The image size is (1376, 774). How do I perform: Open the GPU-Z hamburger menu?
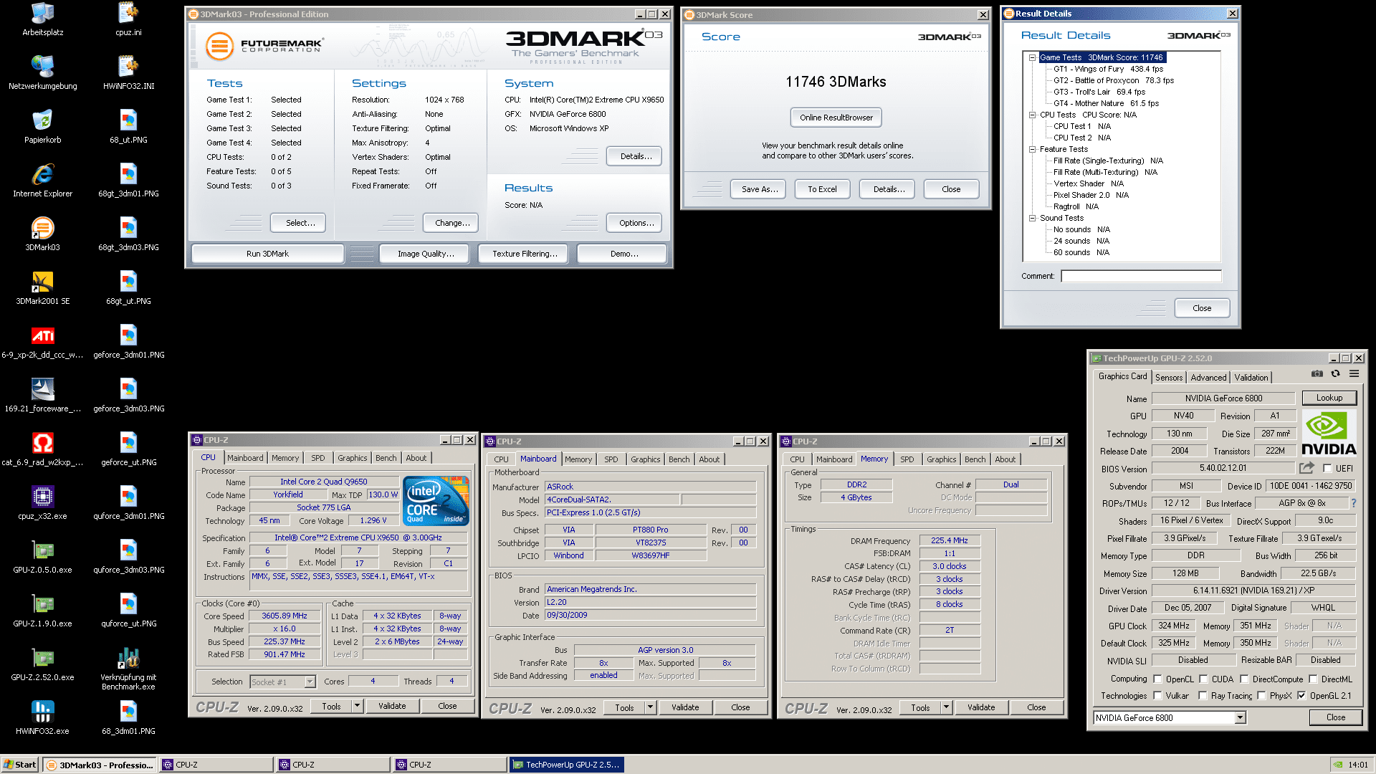click(1354, 374)
